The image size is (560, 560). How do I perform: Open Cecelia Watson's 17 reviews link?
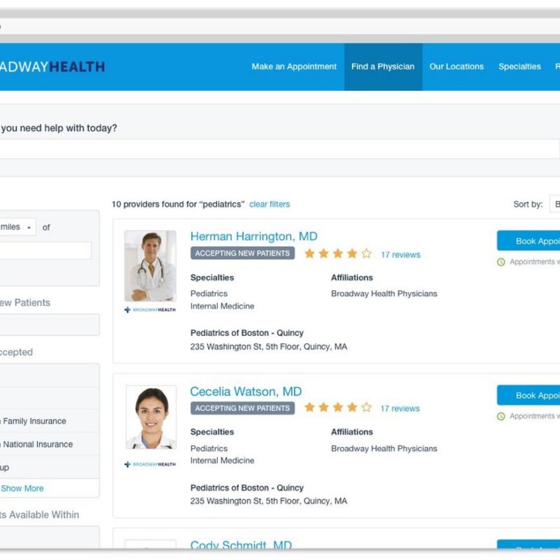tap(400, 408)
